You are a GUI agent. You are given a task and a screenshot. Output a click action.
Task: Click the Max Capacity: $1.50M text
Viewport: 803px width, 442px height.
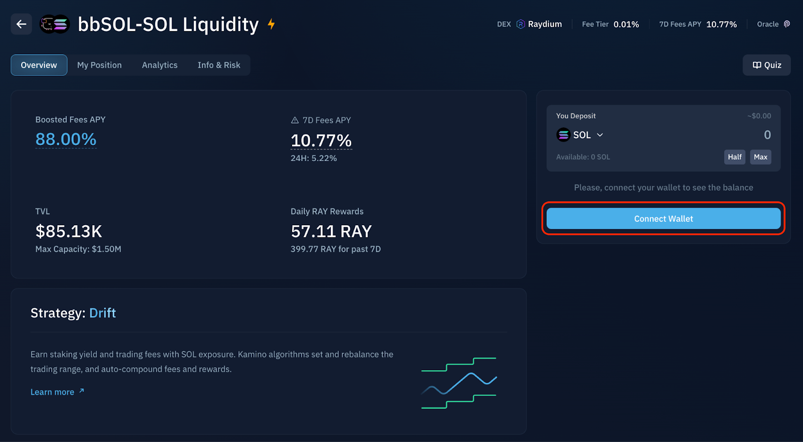[x=78, y=249]
